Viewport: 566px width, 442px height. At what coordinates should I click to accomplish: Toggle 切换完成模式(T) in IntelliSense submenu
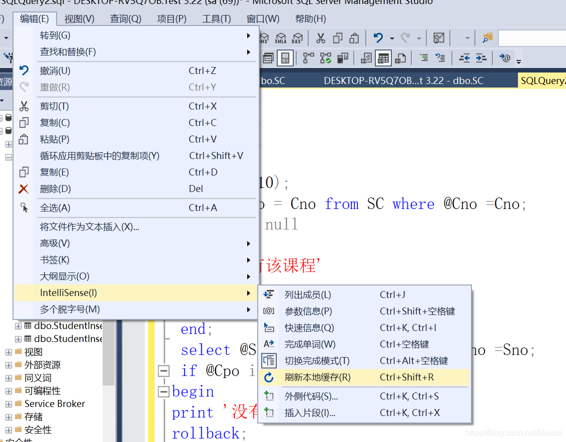click(x=365, y=361)
